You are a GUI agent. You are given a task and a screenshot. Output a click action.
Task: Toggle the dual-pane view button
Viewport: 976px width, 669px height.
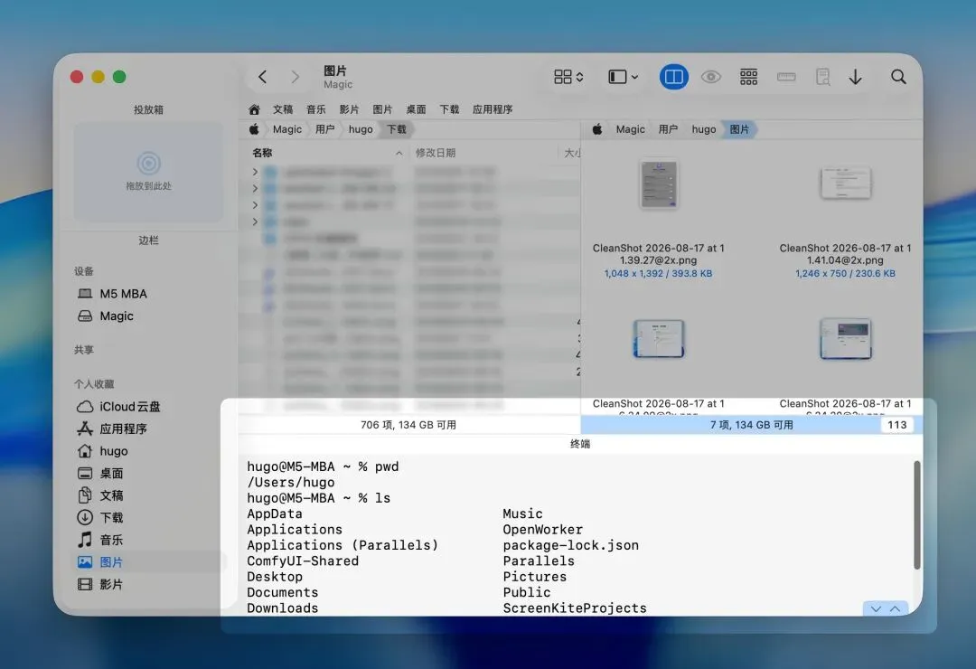tap(673, 77)
